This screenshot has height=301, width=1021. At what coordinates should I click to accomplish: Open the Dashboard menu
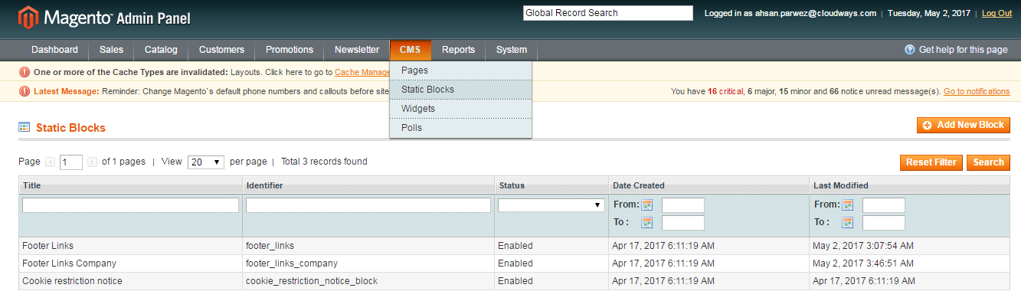(x=54, y=50)
